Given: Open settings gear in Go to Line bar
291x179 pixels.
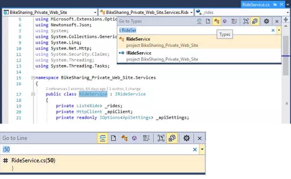Looking at the screenshot, I should pos(186,138).
